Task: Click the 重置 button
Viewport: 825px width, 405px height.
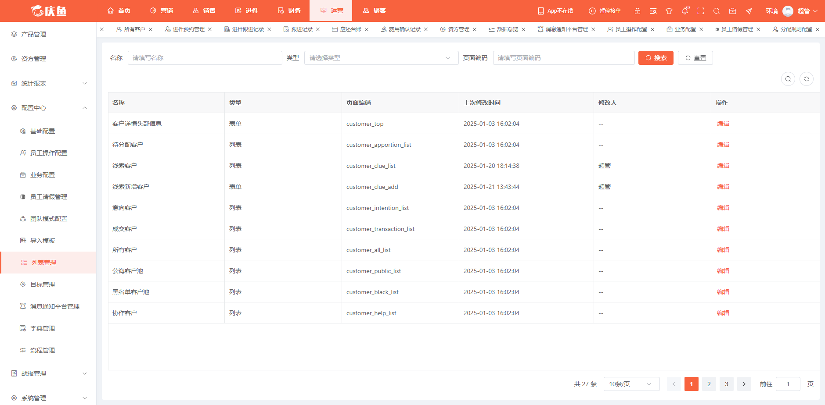Action: (x=695, y=58)
